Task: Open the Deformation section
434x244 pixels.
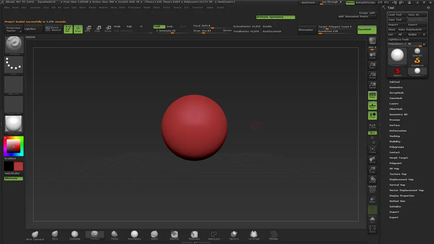Action: point(398,131)
